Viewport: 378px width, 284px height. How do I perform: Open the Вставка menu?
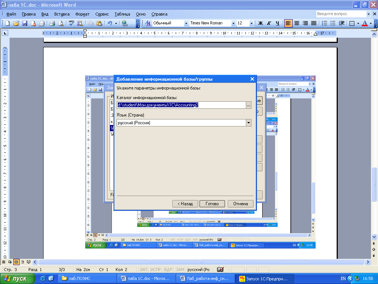62,14
